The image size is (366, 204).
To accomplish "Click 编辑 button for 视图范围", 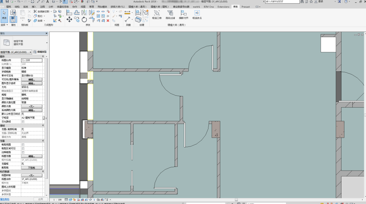I will [x=32, y=156].
